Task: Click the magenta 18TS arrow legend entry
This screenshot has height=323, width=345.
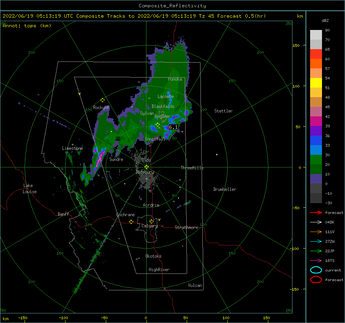Action: (316, 261)
